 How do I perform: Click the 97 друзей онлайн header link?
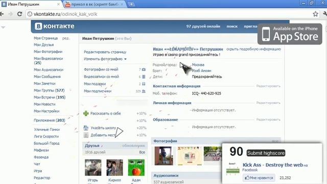[x=203, y=26]
